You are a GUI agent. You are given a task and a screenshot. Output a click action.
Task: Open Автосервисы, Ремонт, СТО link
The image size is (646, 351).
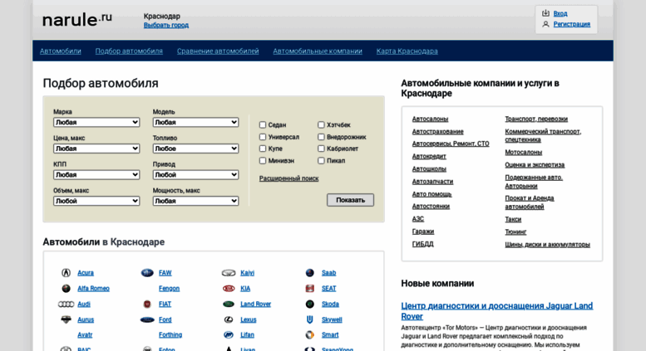(x=451, y=144)
